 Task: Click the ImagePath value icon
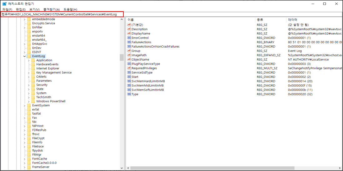129,55
